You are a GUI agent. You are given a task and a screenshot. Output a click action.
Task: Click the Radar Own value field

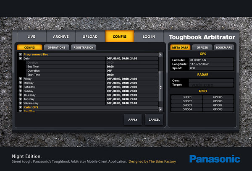pos(211,80)
